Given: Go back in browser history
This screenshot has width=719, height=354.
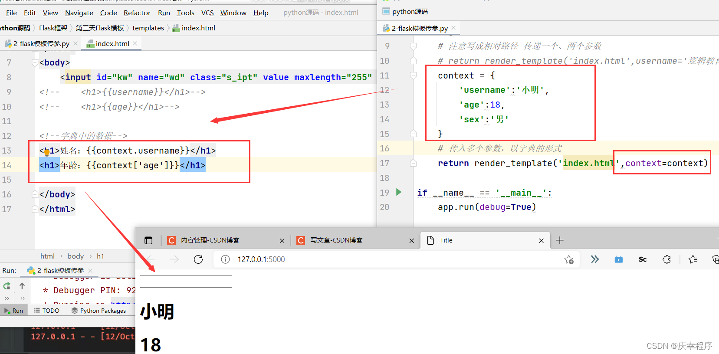Looking at the screenshot, I should [150, 259].
